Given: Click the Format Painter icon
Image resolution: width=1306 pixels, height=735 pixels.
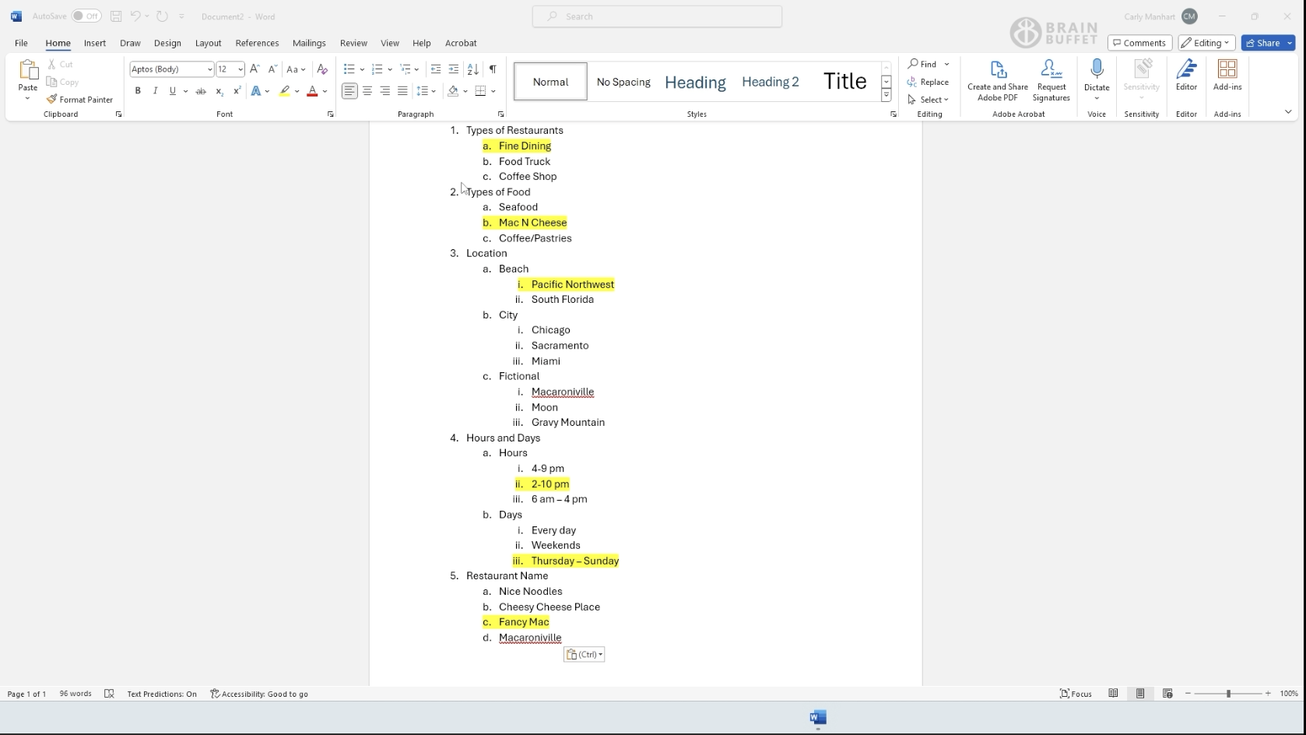Looking at the screenshot, I should (52, 100).
